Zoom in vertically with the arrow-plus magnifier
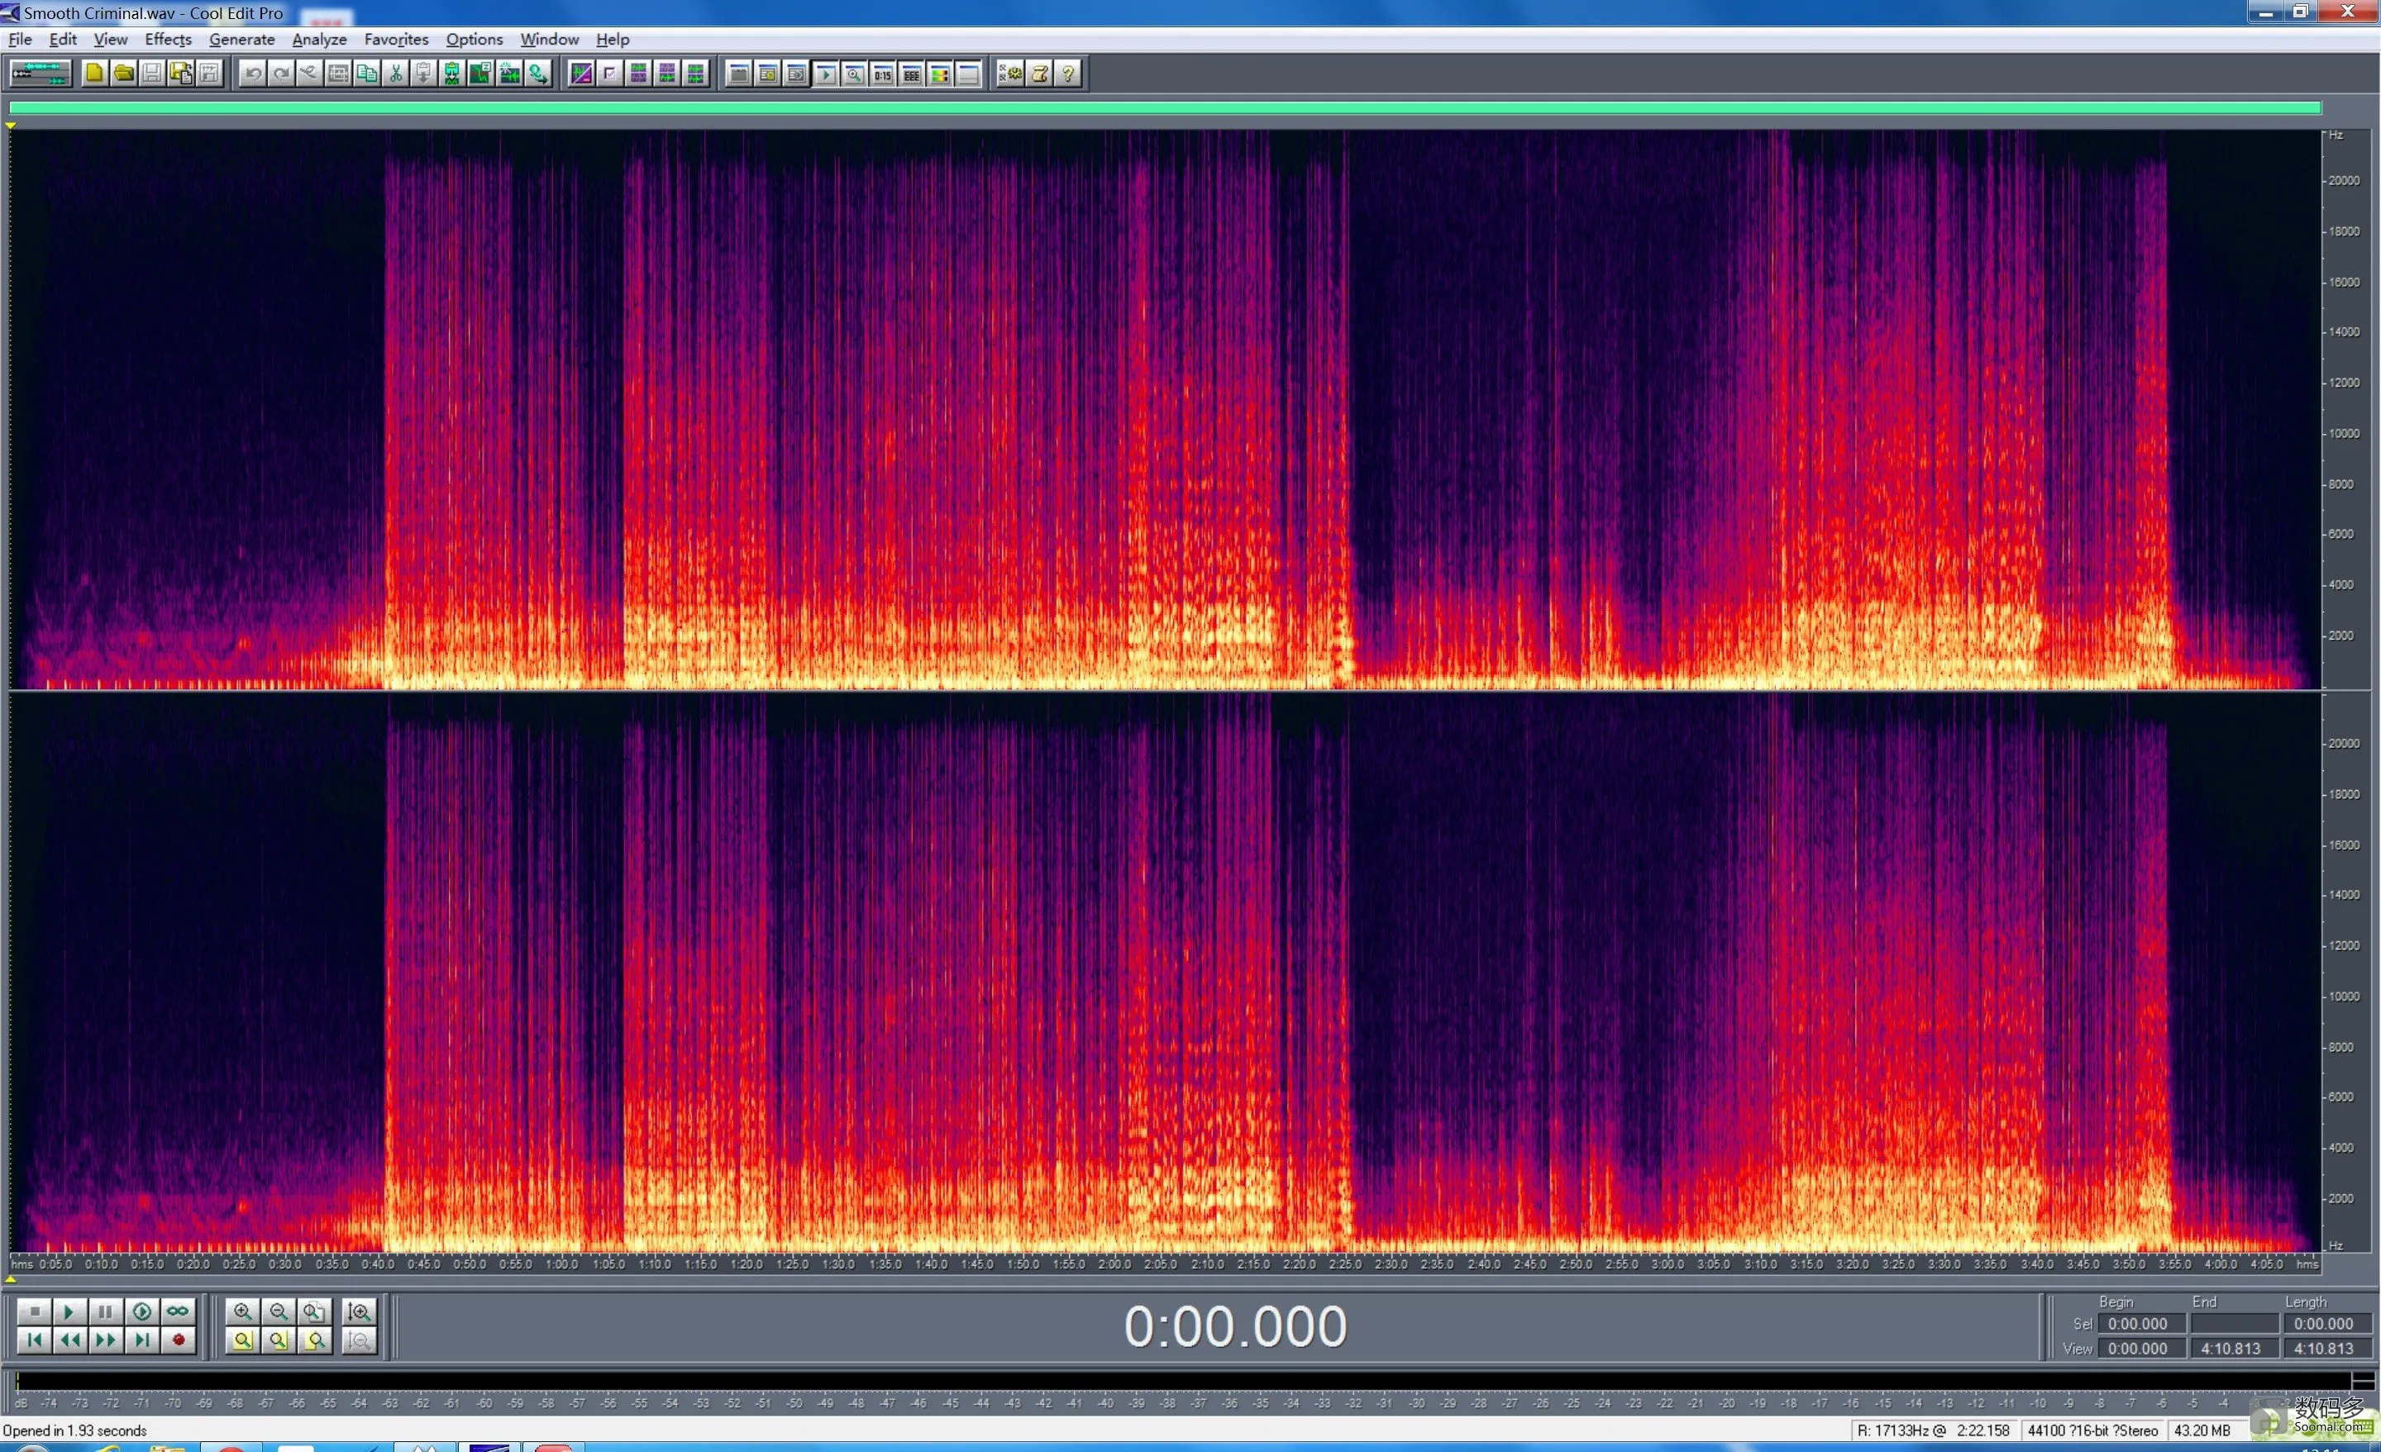The image size is (2381, 1452). (359, 1311)
